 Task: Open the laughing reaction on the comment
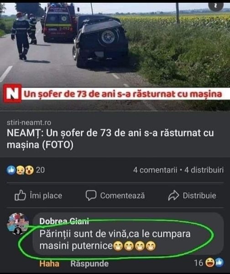(x=209, y=263)
